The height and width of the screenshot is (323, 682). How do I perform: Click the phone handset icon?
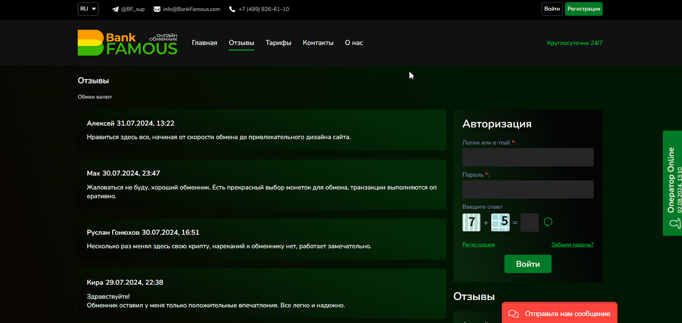(232, 9)
